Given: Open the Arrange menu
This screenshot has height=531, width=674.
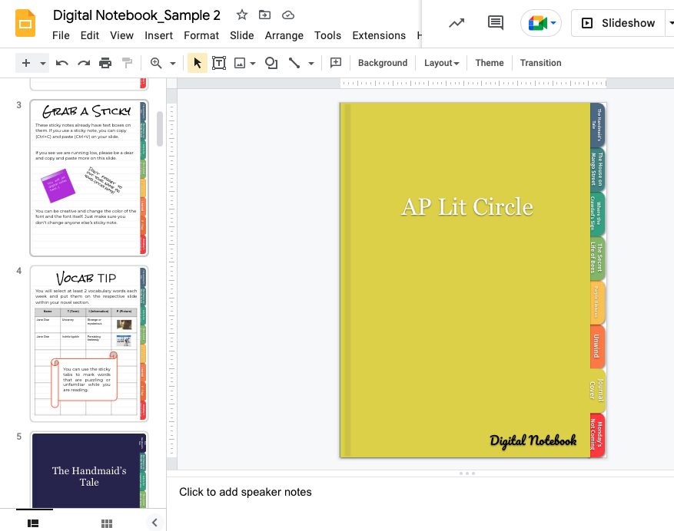Looking at the screenshot, I should pyautogui.click(x=284, y=35).
